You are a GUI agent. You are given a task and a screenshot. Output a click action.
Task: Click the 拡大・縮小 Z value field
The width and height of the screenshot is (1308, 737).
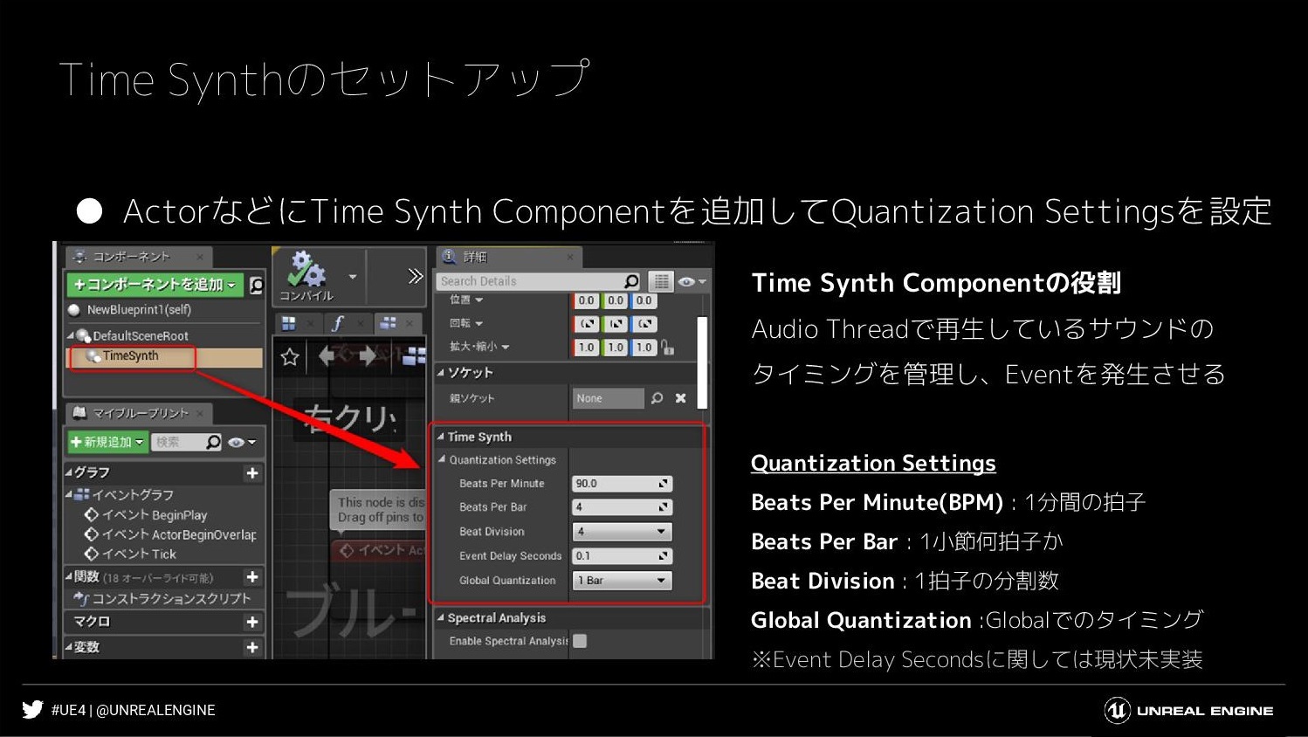pos(644,347)
